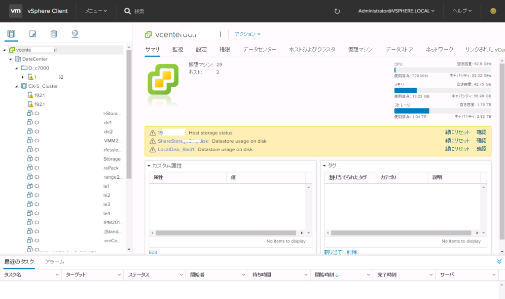505x299 pixels.
Task: Click 削除 link under tags
Action: [x=353, y=252]
